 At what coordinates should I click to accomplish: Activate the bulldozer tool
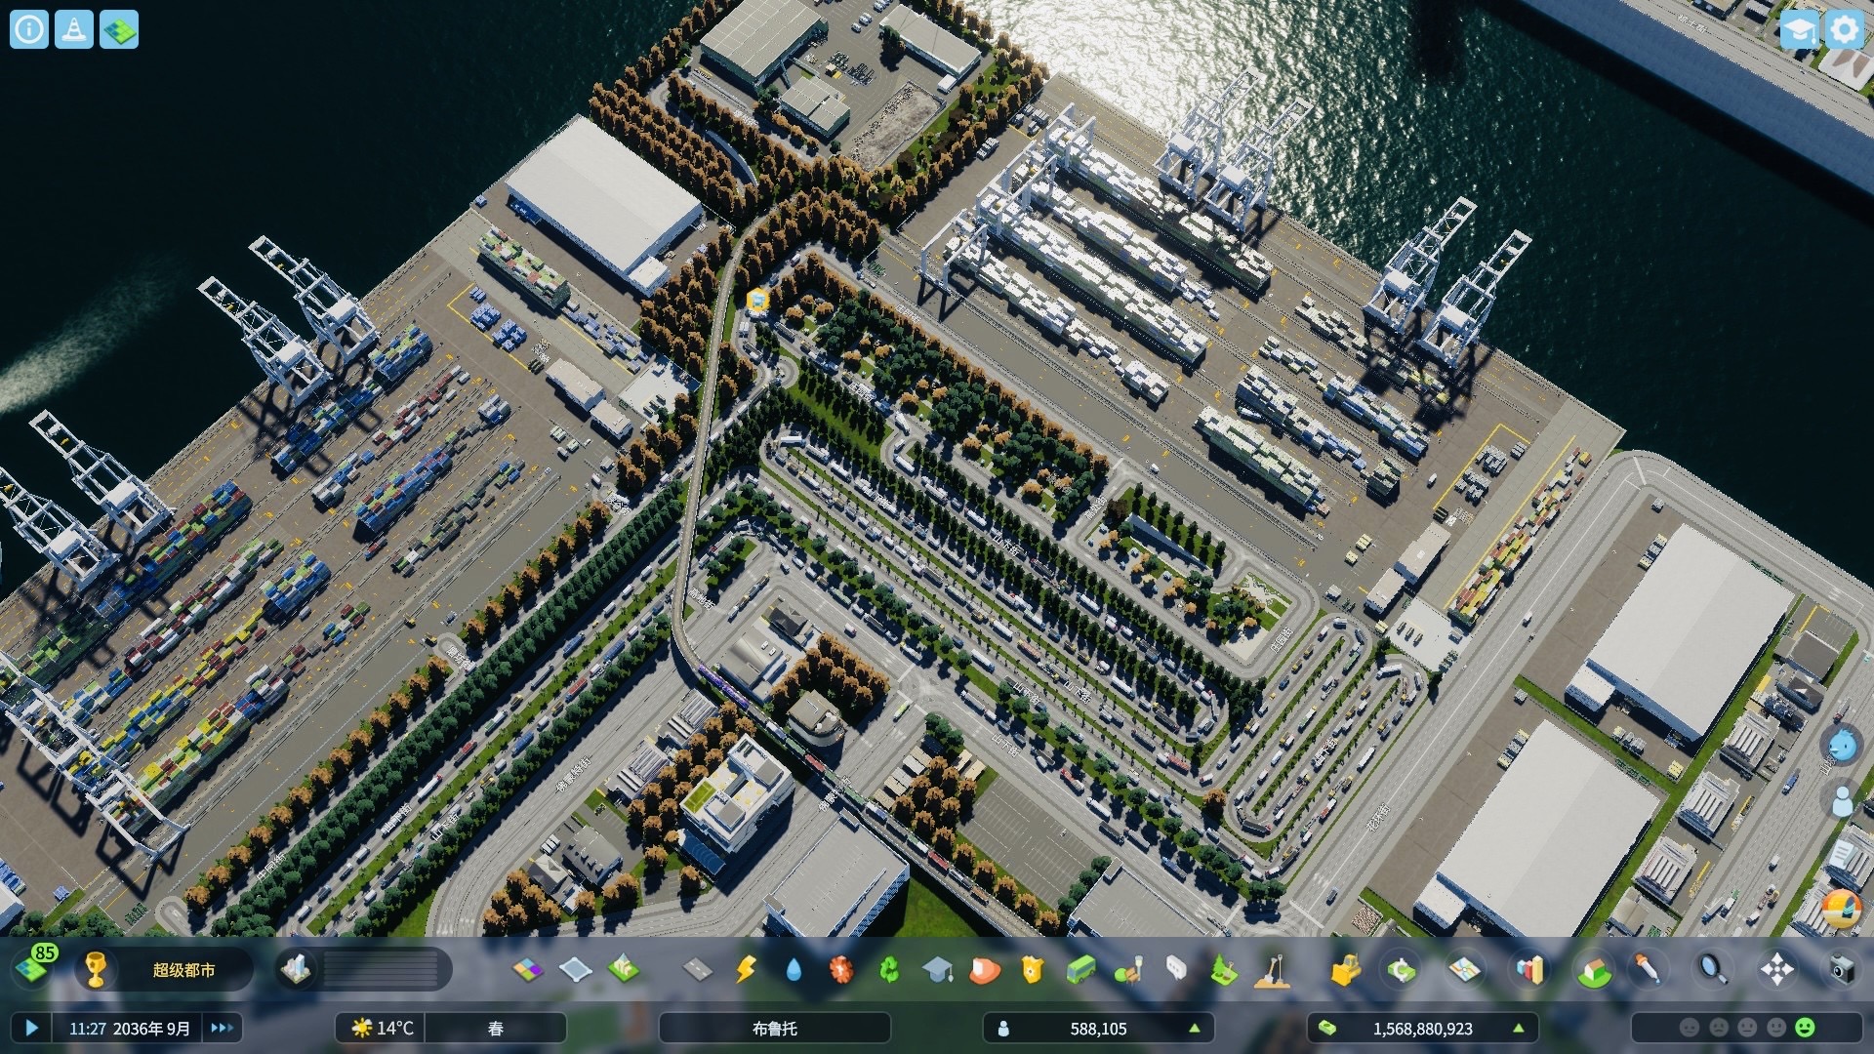tap(1346, 969)
